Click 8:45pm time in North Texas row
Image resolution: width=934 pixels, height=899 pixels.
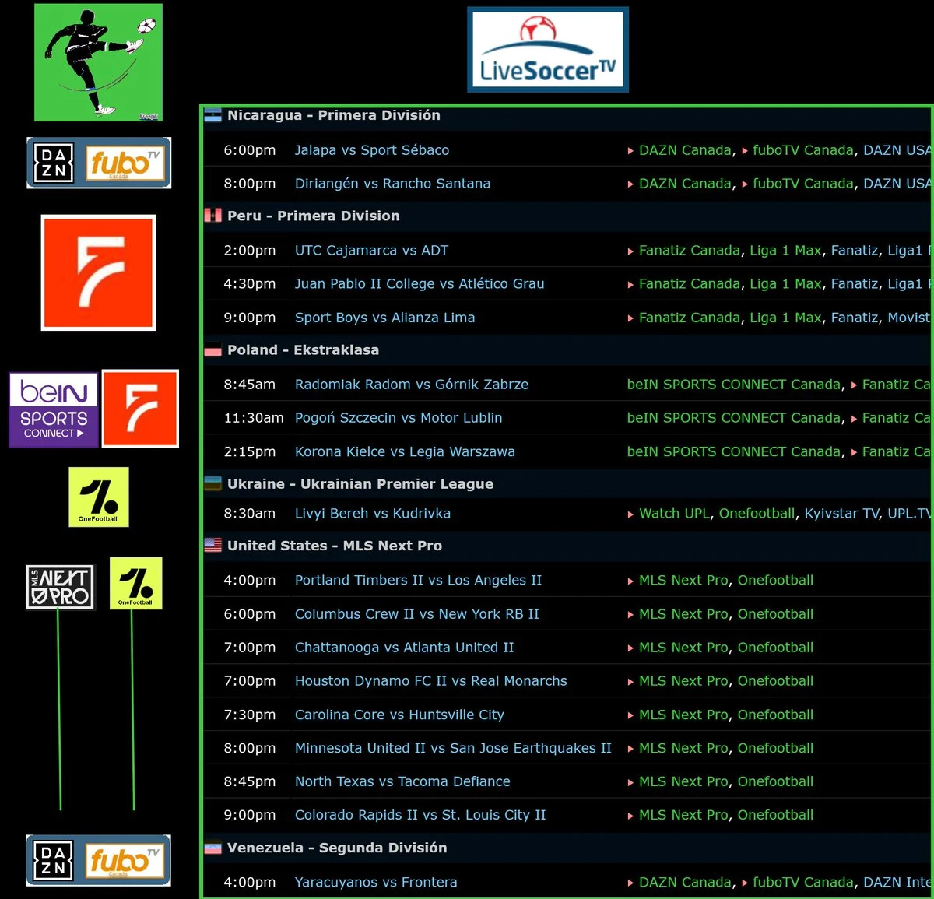(x=250, y=781)
